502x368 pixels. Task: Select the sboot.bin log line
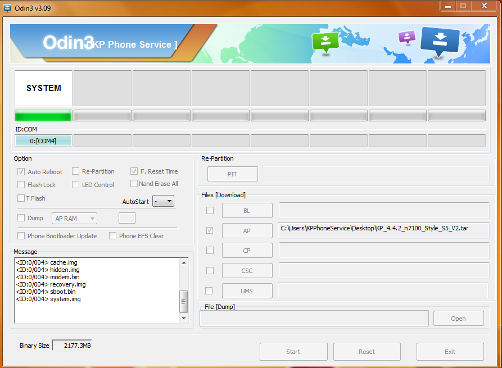(46, 292)
